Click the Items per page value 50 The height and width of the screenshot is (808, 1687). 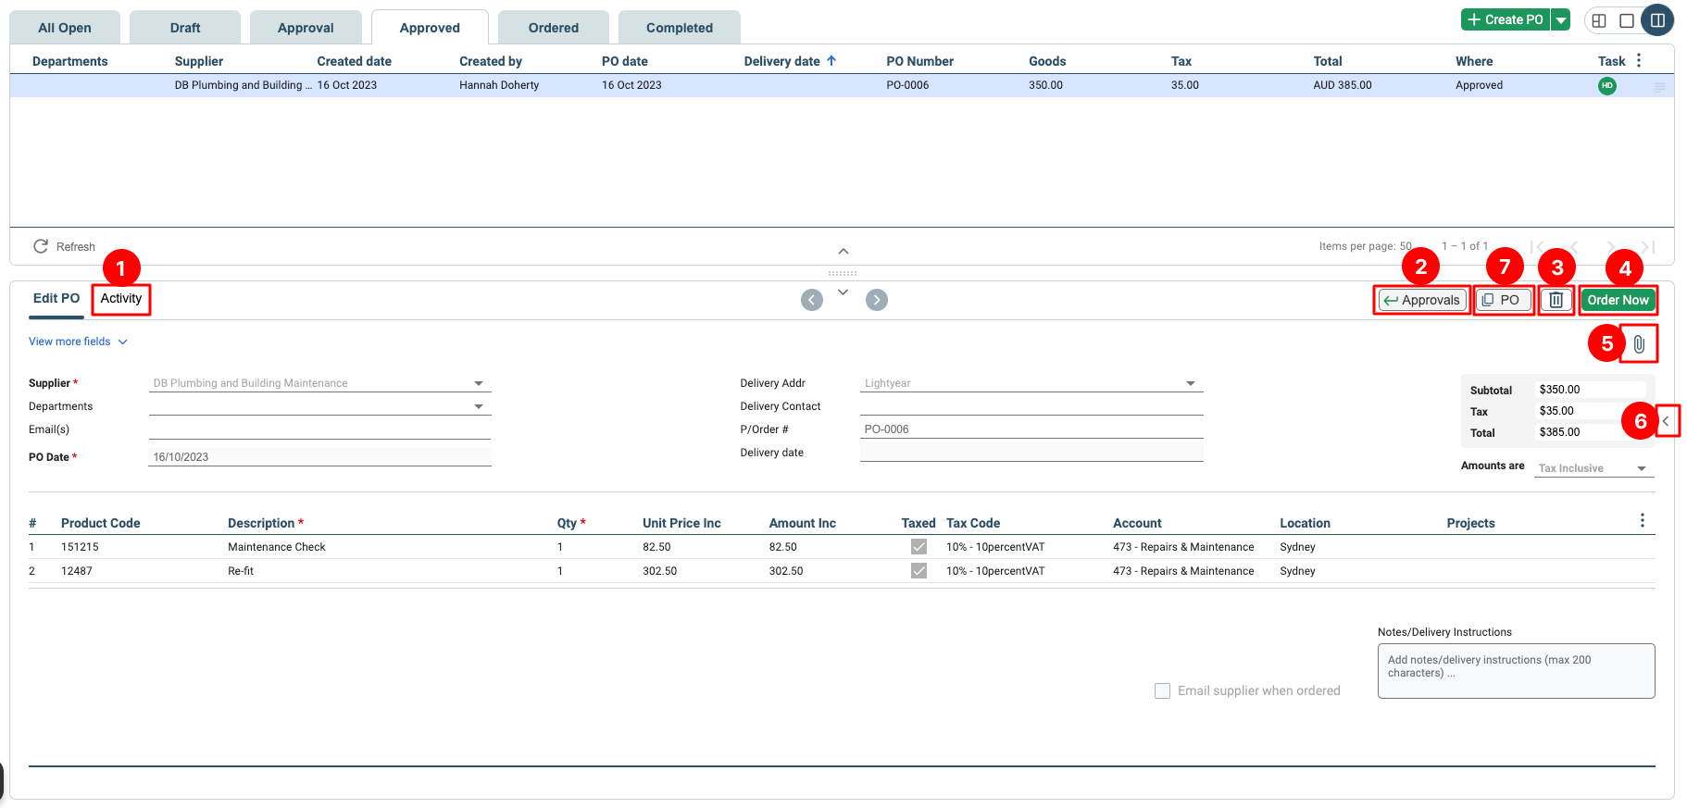click(x=1406, y=246)
